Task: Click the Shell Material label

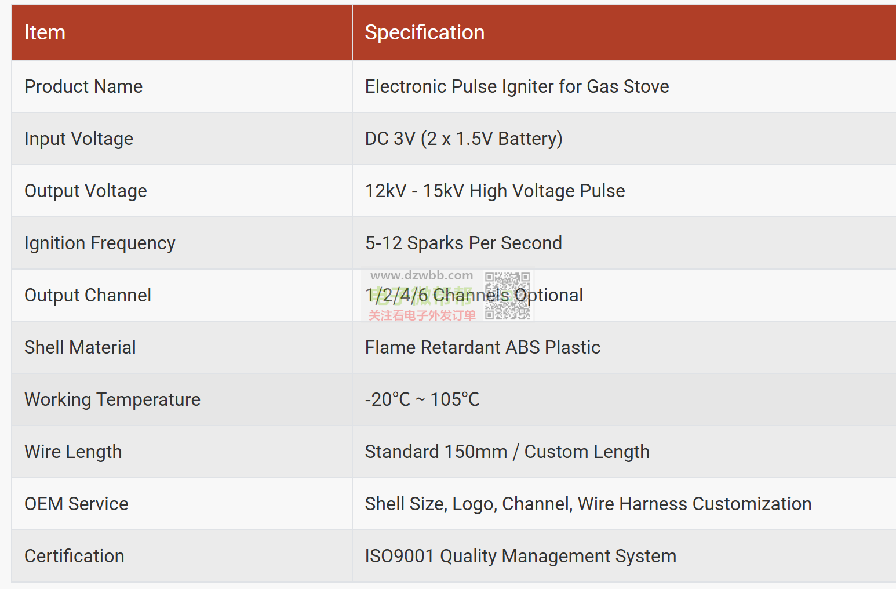Action: 80,347
